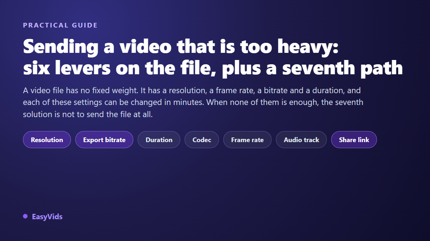This screenshot has height=241, width=430.
Task: Choose the Duration chip
Action: click(x=159, y=140)
